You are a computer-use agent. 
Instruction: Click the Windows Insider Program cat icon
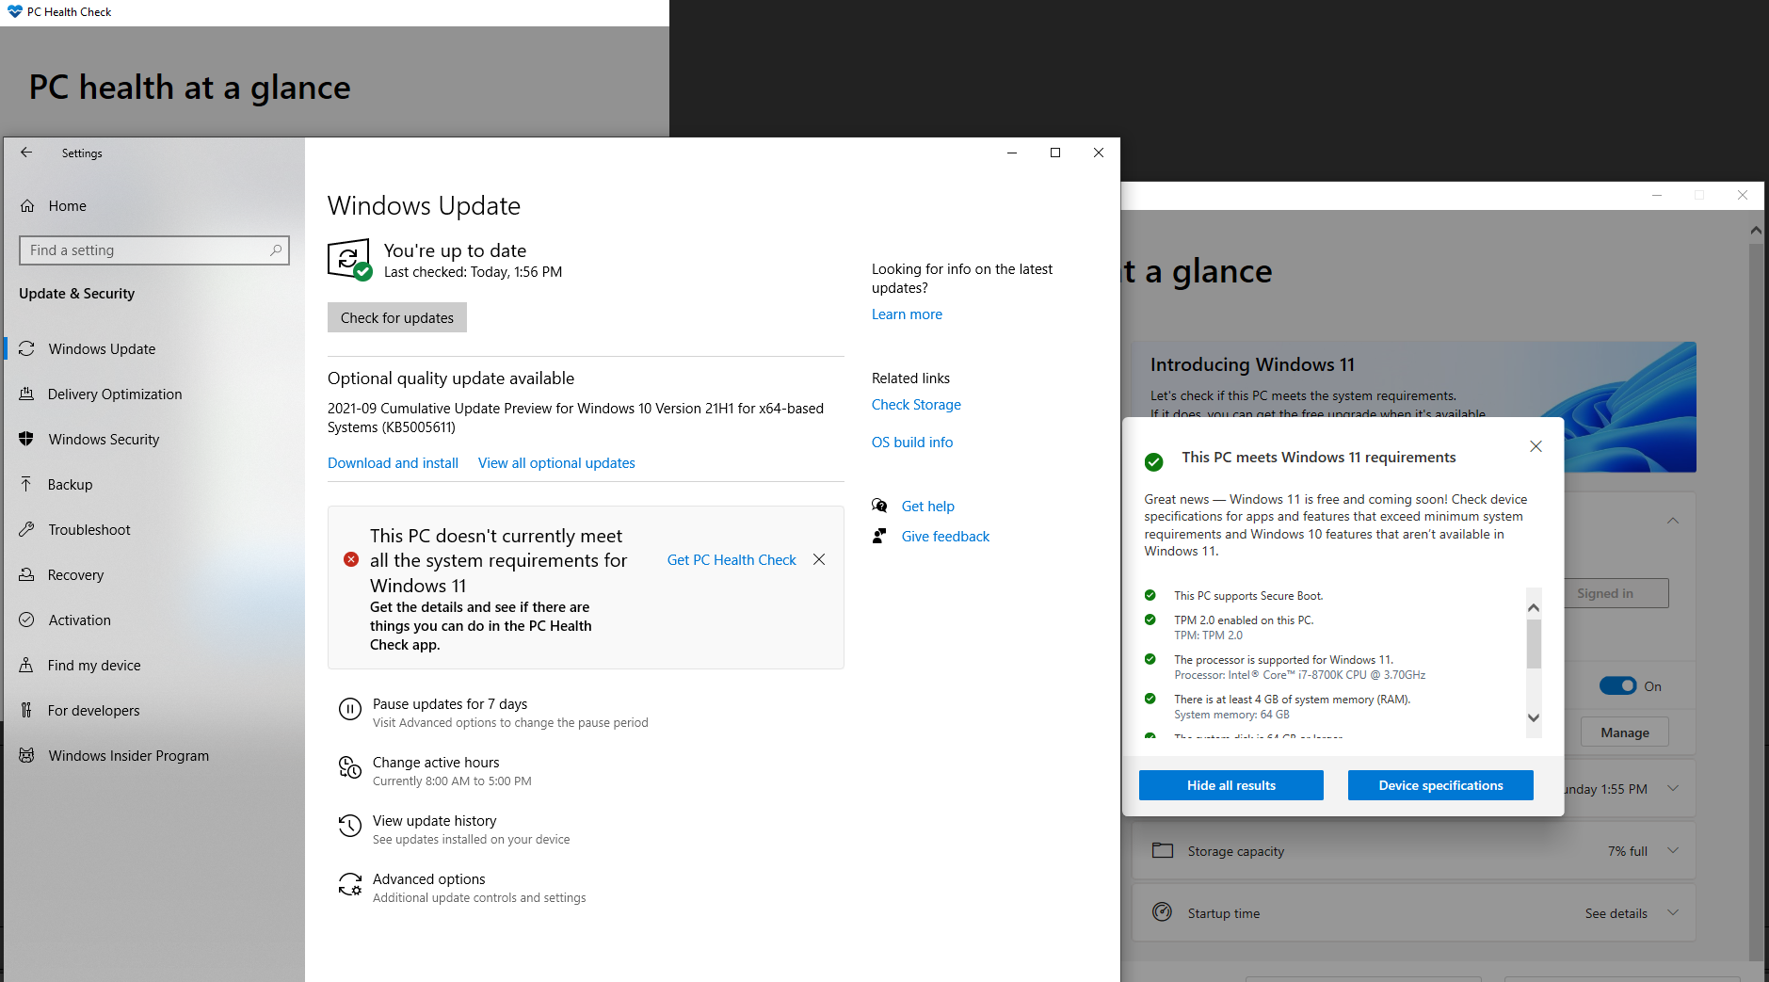pos(26,756)
